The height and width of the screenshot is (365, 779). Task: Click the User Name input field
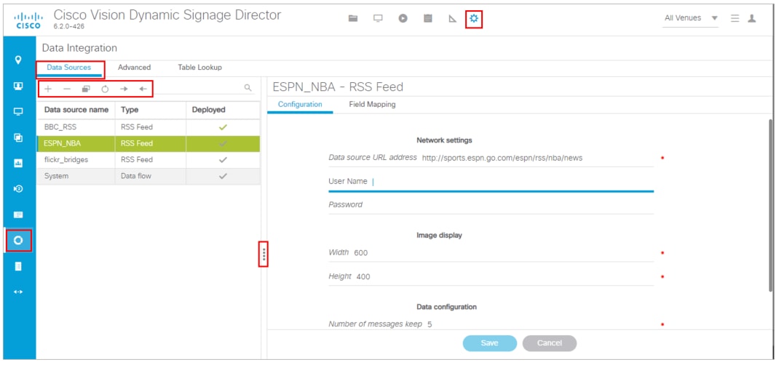[x=491, y=182]
